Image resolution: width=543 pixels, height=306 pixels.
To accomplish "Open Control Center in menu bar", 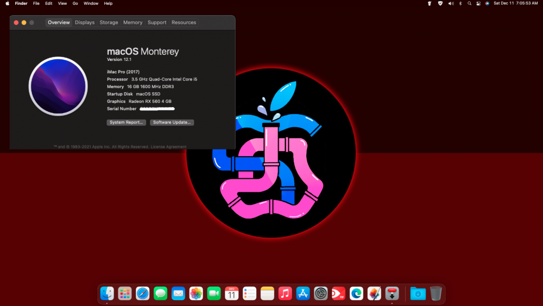I will pos(478,3).
